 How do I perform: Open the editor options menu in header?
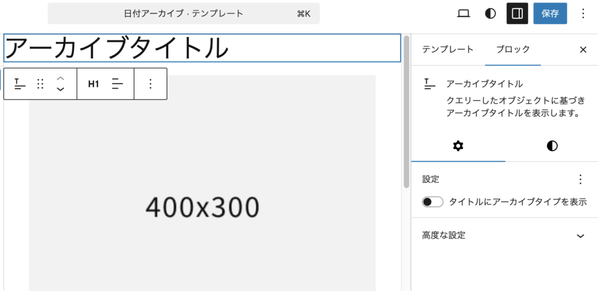point(582,13)
